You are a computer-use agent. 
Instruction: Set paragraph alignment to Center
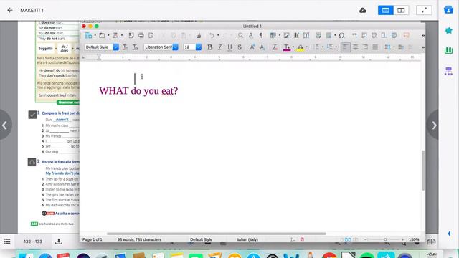click(x=356, y=47)
